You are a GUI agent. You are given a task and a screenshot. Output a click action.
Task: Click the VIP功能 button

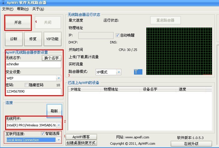tap(53, 39)
